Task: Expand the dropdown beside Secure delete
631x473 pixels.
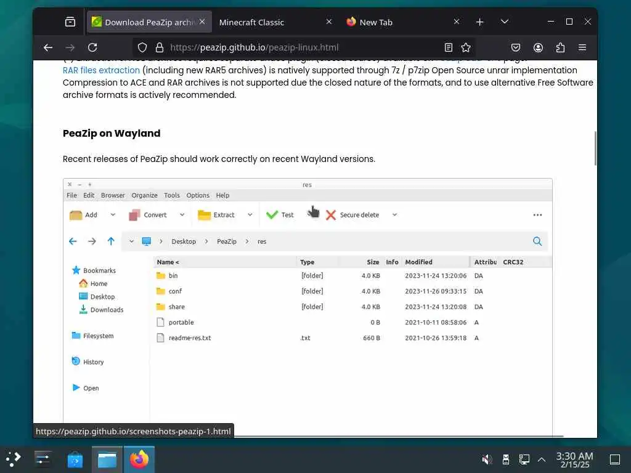Action: [394, 215]
